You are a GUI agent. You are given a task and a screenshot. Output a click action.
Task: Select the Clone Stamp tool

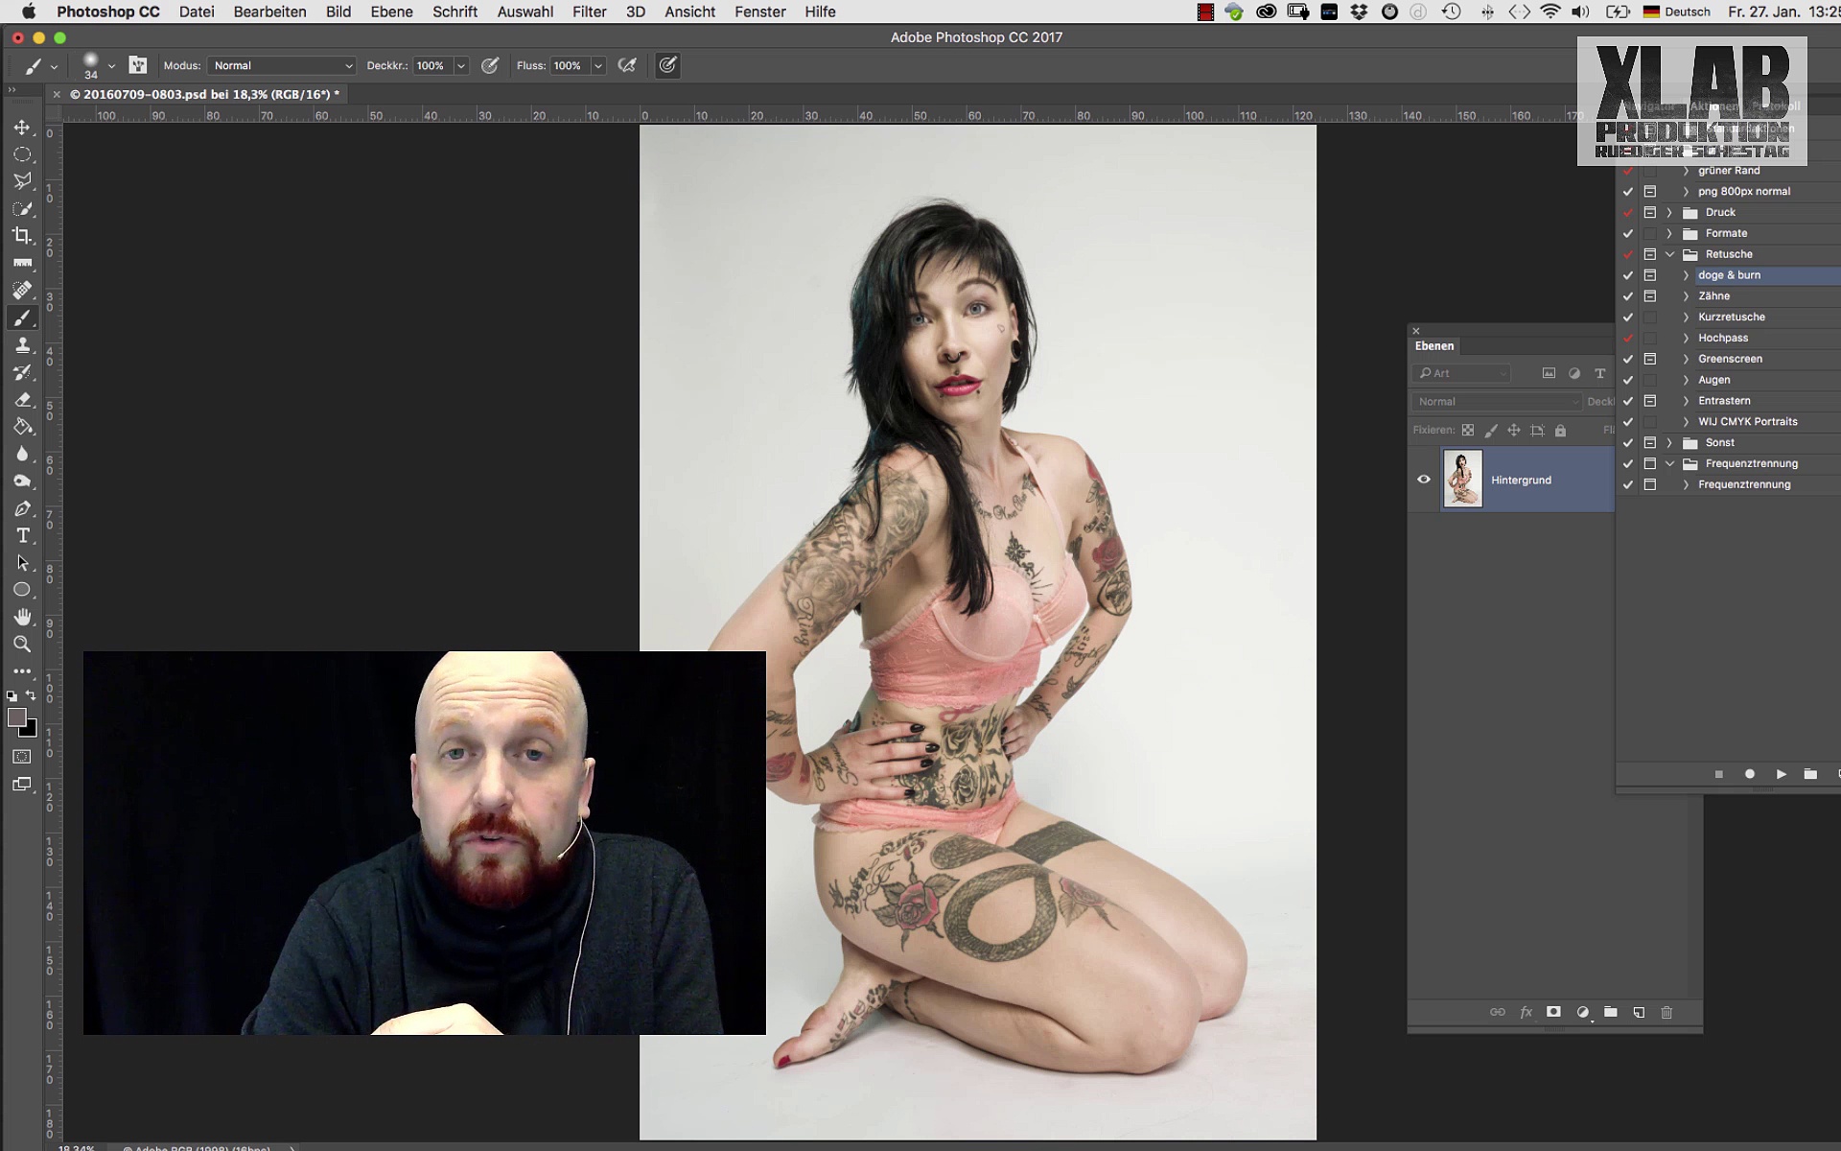coord(22,345)
